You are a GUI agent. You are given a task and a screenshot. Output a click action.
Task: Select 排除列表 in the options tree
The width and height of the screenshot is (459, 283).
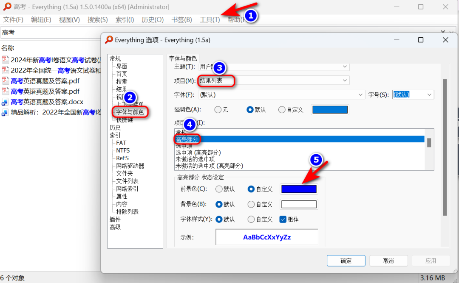tap(127, 212)
